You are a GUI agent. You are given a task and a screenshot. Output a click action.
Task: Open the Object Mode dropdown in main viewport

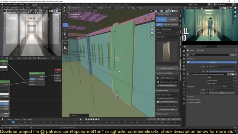pos(70,11)
